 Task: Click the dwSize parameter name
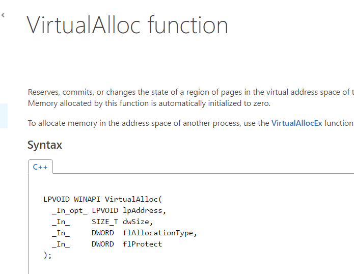138,222
